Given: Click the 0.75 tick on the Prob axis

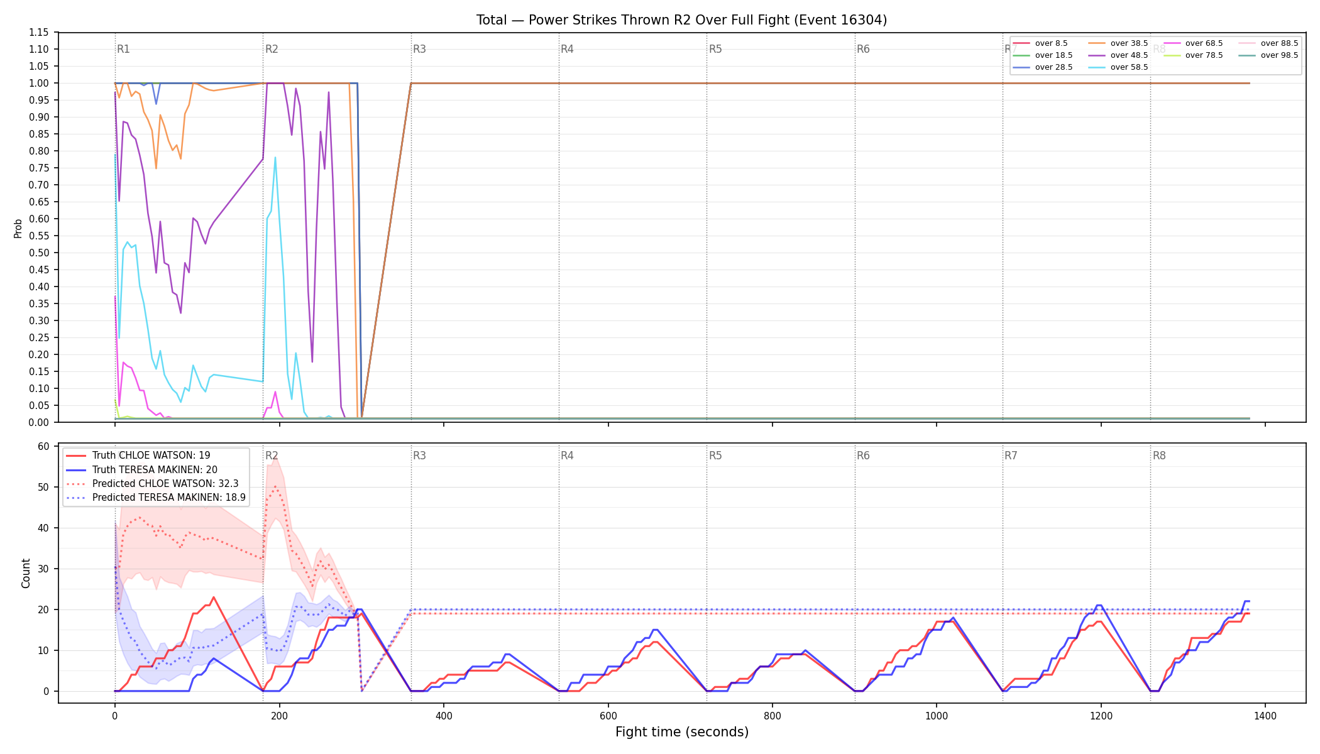Looking at the screenshot, I should click(x=39, y=168).
